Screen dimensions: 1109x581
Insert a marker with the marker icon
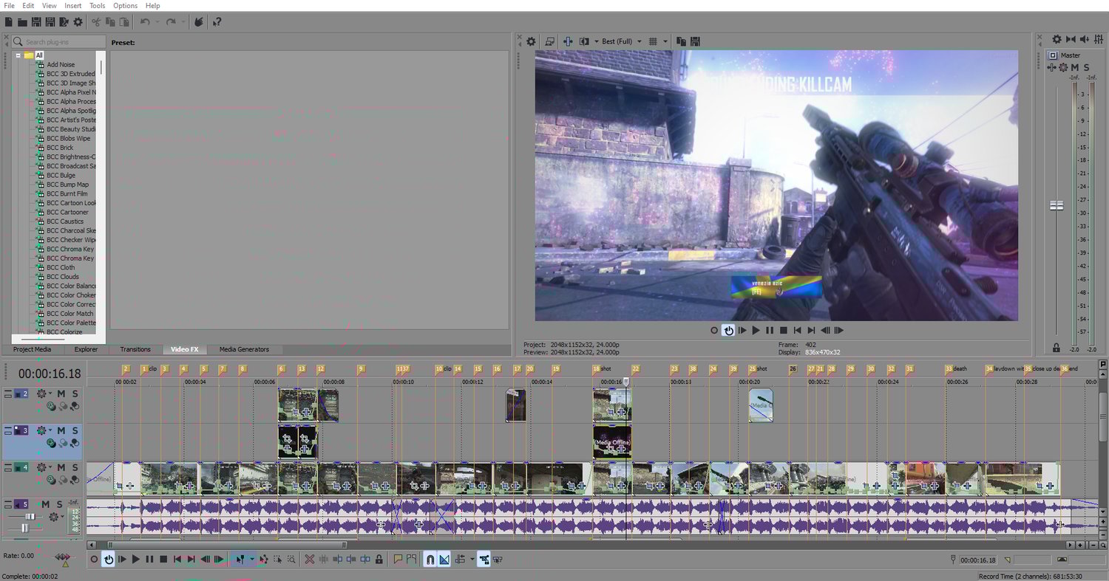click(397, 560)
